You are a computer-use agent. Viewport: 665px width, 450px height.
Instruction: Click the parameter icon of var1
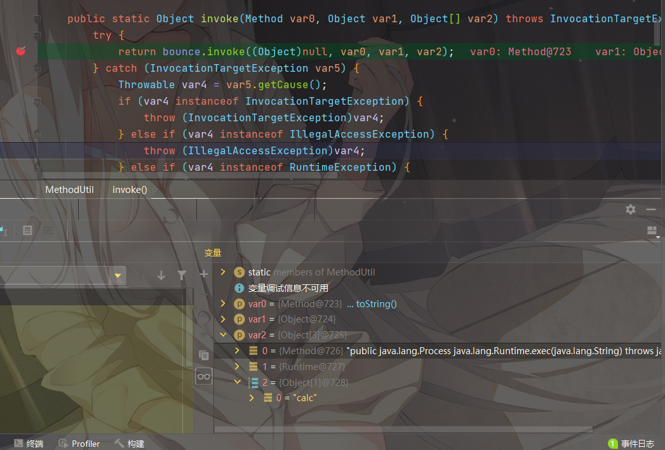(239, 319)
